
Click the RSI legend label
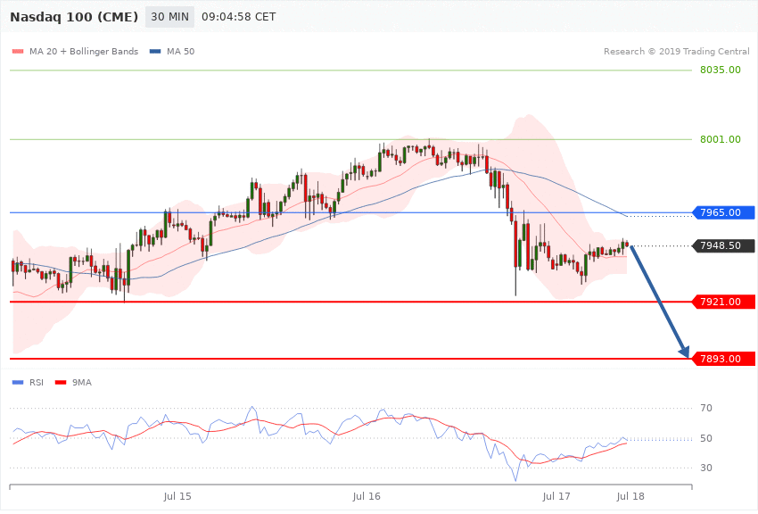(37, 383)
